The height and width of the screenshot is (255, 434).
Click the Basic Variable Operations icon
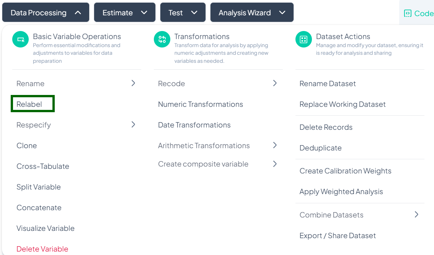[21, 40]
